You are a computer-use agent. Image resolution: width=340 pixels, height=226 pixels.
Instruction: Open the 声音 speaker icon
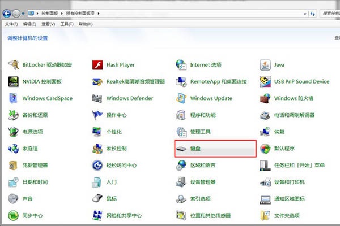[x=13, y=198]
